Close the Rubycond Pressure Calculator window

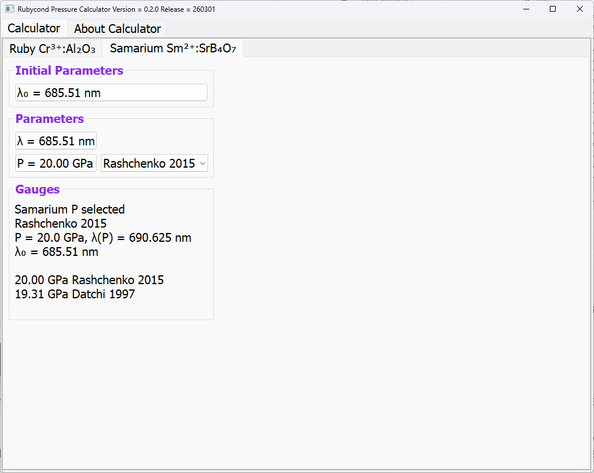pyautogui.click(x=580, y=9)
